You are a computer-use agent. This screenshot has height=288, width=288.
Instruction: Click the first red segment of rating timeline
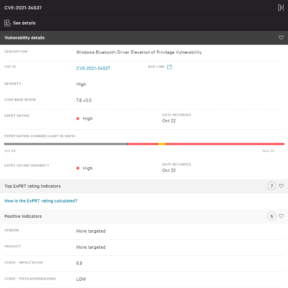143,144
